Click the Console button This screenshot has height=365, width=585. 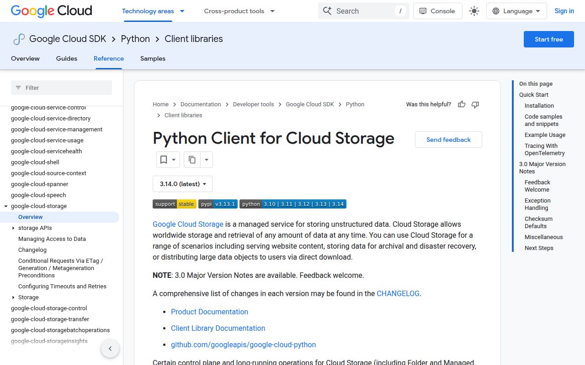point(437,11)
